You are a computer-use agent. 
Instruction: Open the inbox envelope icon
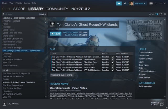(x=125, y=3)
